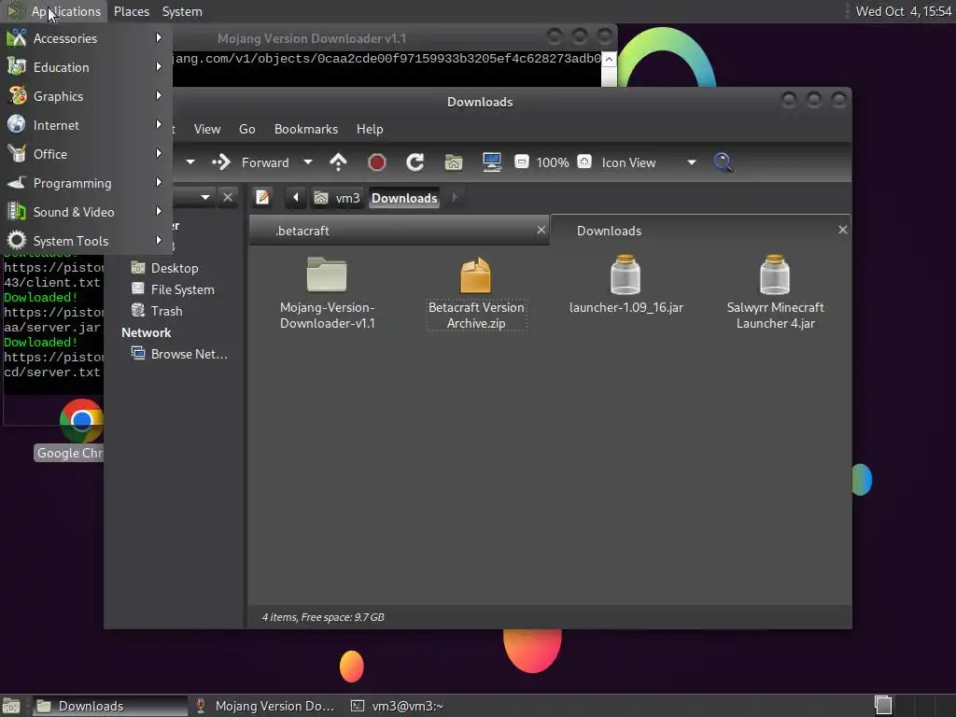Expand the Forward history dropdown arrow

(x=308, y=162)
